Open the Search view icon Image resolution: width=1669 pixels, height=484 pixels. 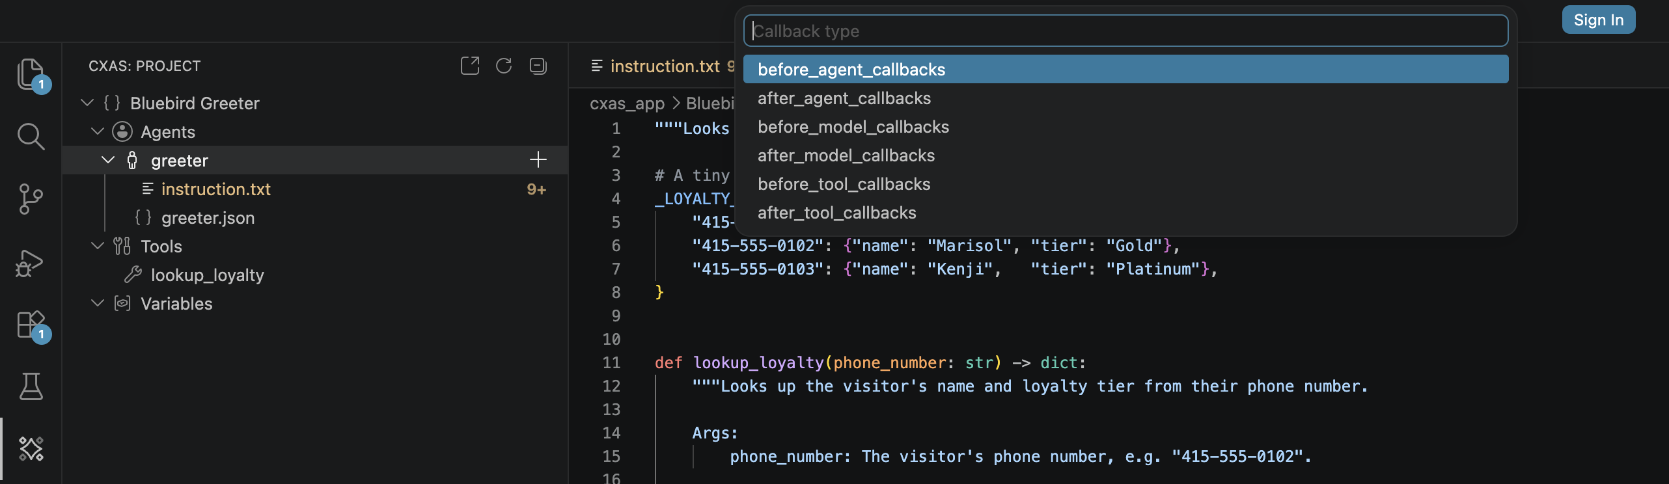(x=31, y=137)
